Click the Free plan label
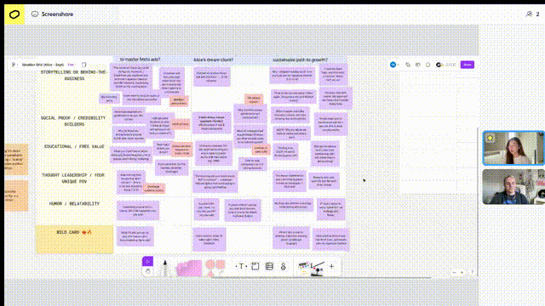The width and height of the screenshot is (545, 306). (x=71, y=65)
